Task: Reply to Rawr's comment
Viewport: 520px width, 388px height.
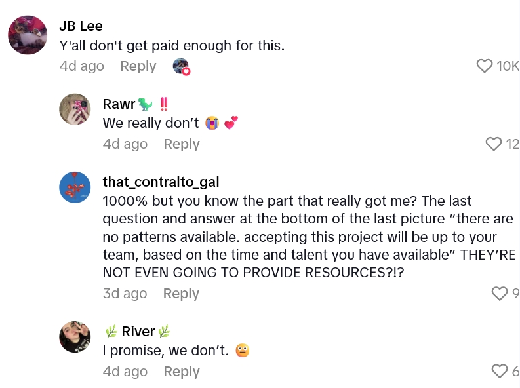Action: pos(181,144)
